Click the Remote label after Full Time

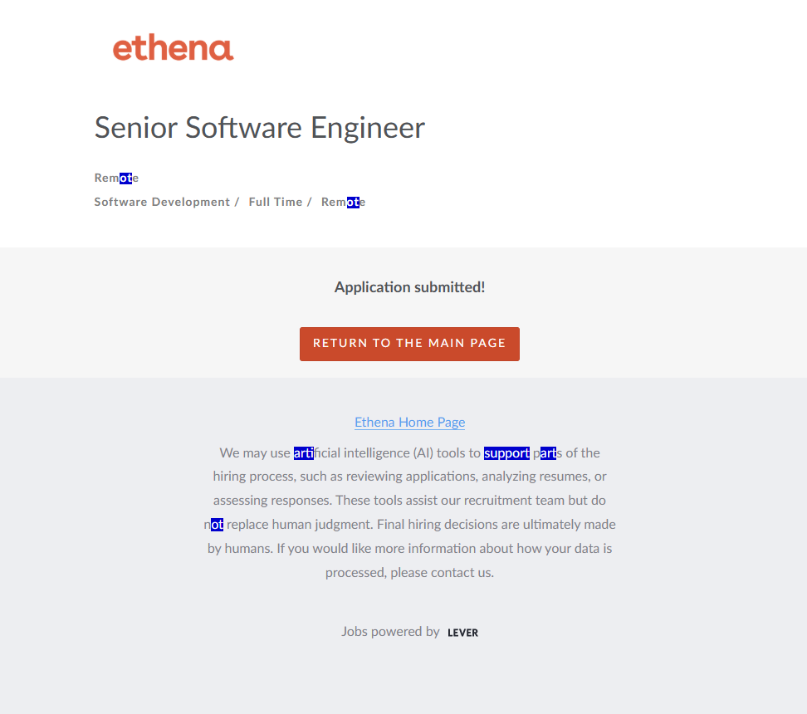(343, 202)
